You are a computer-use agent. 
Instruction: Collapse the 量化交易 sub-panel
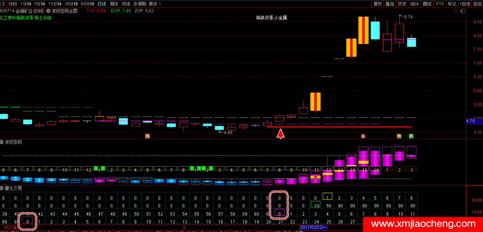click(2, 188)
